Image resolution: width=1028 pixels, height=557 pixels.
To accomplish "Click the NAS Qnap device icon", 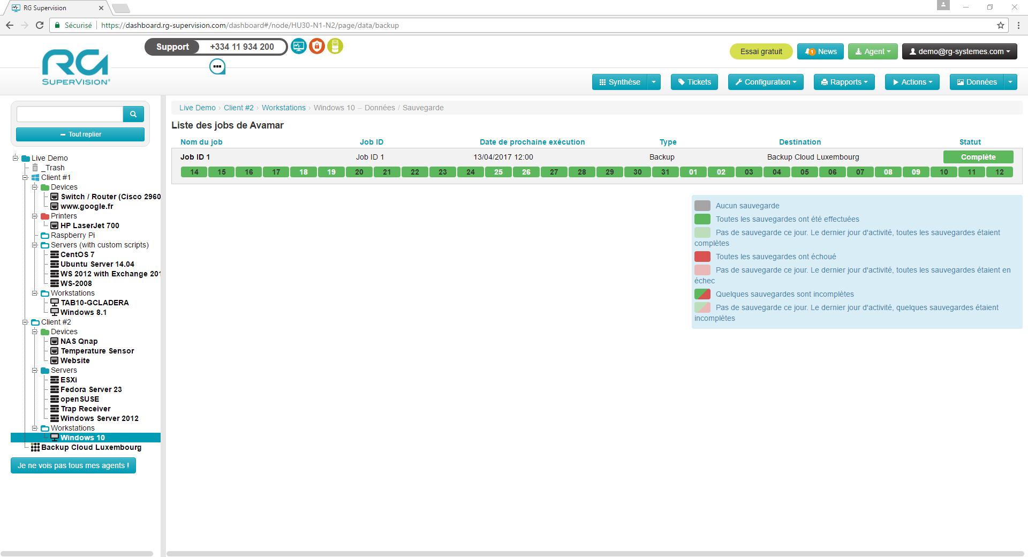I will pos(55,341).
